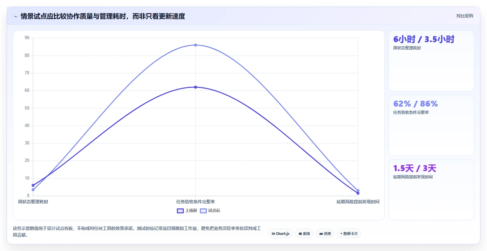Click the 试点后 point above 周状态整理耗时
The width and height of the screenshot is (487, 251).
click(33, 190)
